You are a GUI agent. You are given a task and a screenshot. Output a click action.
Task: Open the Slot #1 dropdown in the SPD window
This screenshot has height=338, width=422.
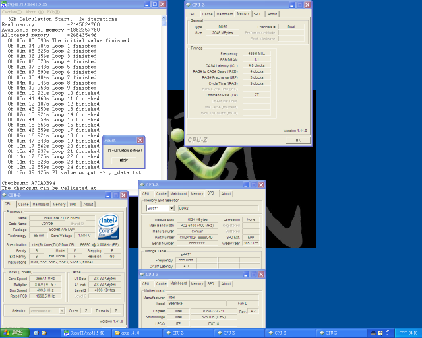[x=171, y=209]
